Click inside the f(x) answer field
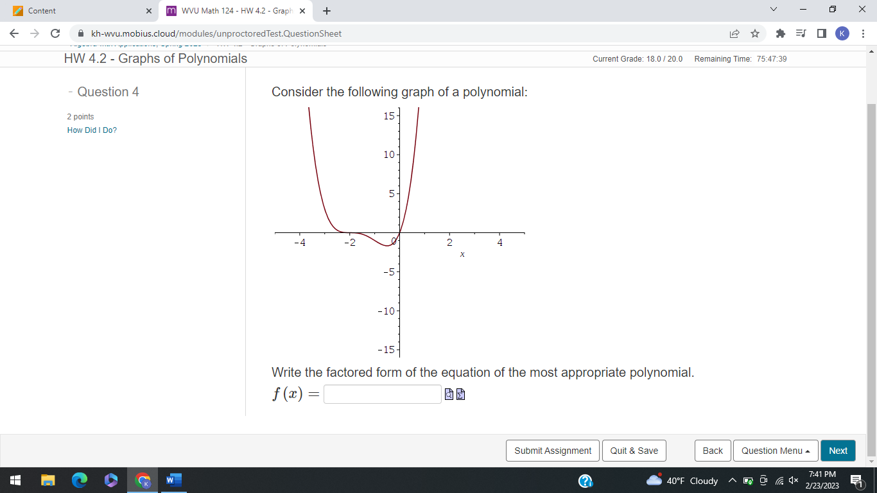 click(x=382, y=394)
